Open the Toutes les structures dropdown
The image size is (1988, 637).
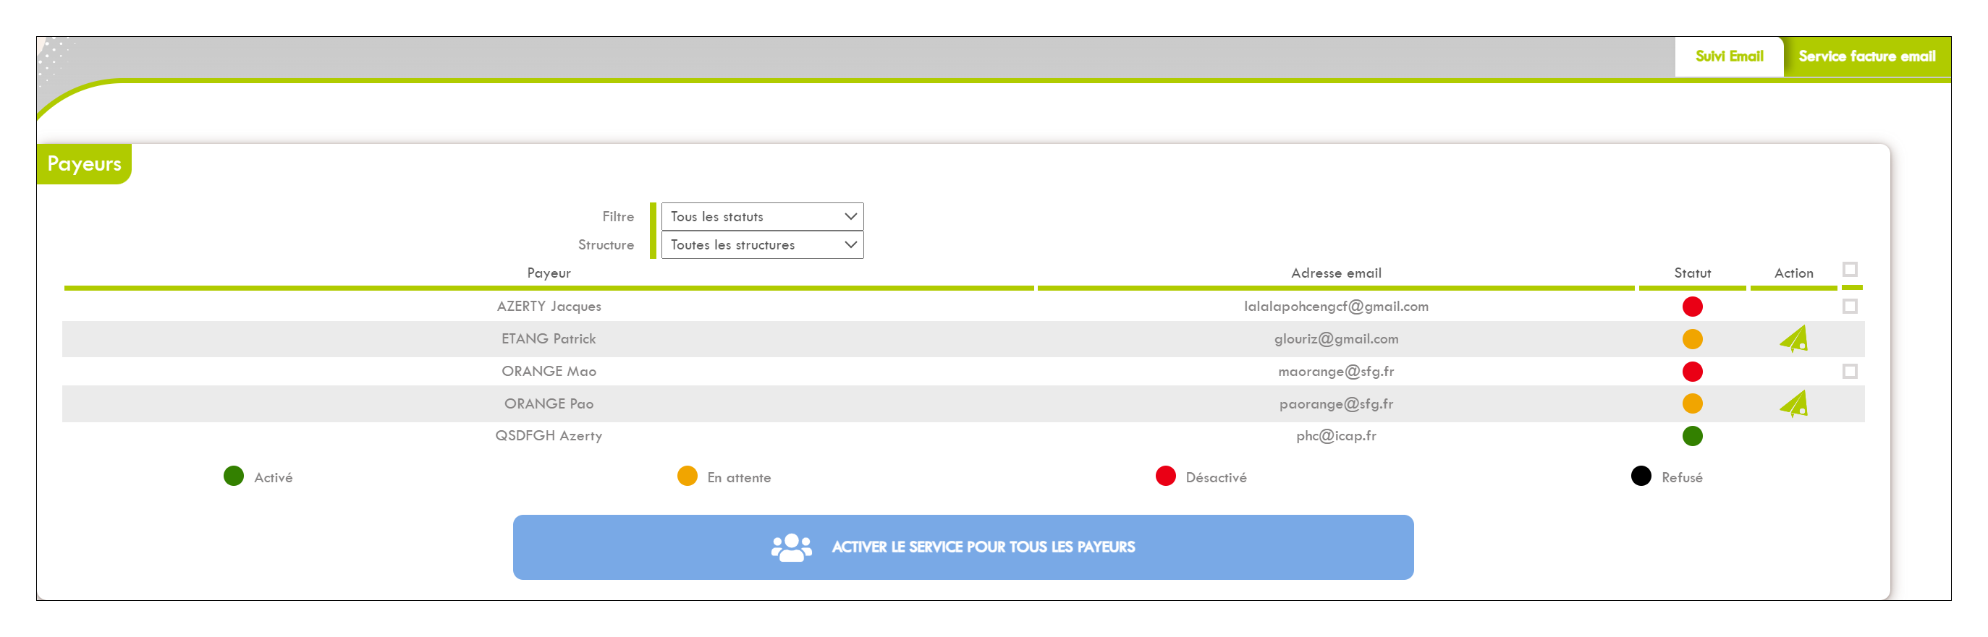(x=762, y=245)
